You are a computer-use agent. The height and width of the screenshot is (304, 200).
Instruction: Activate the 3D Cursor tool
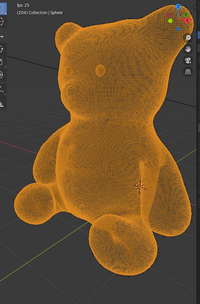click(x=3, y=21)
